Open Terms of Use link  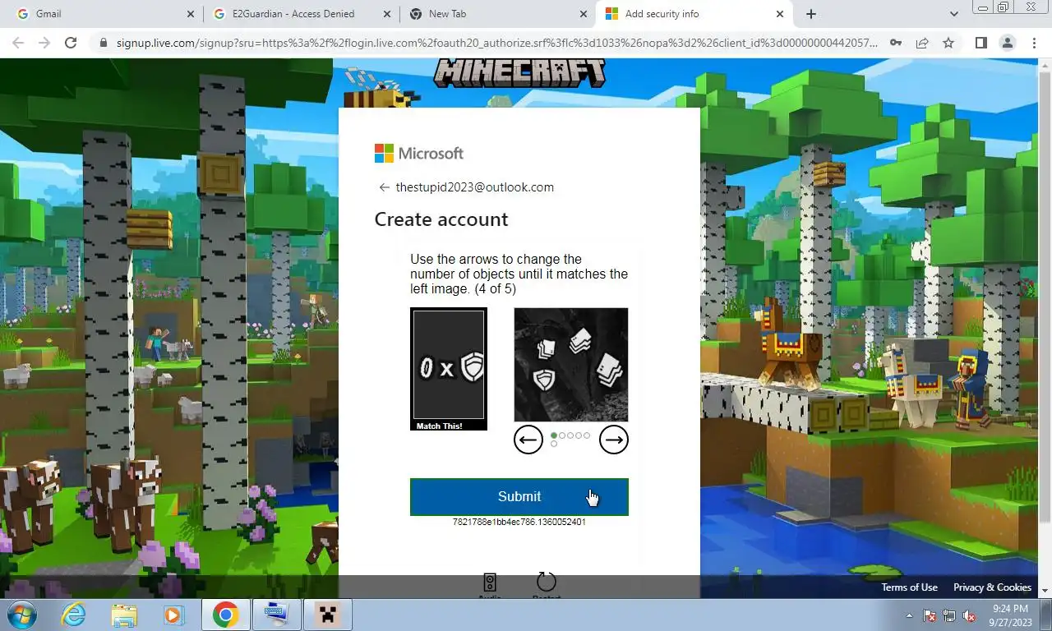pyautogui.click(x=909, y=587)
